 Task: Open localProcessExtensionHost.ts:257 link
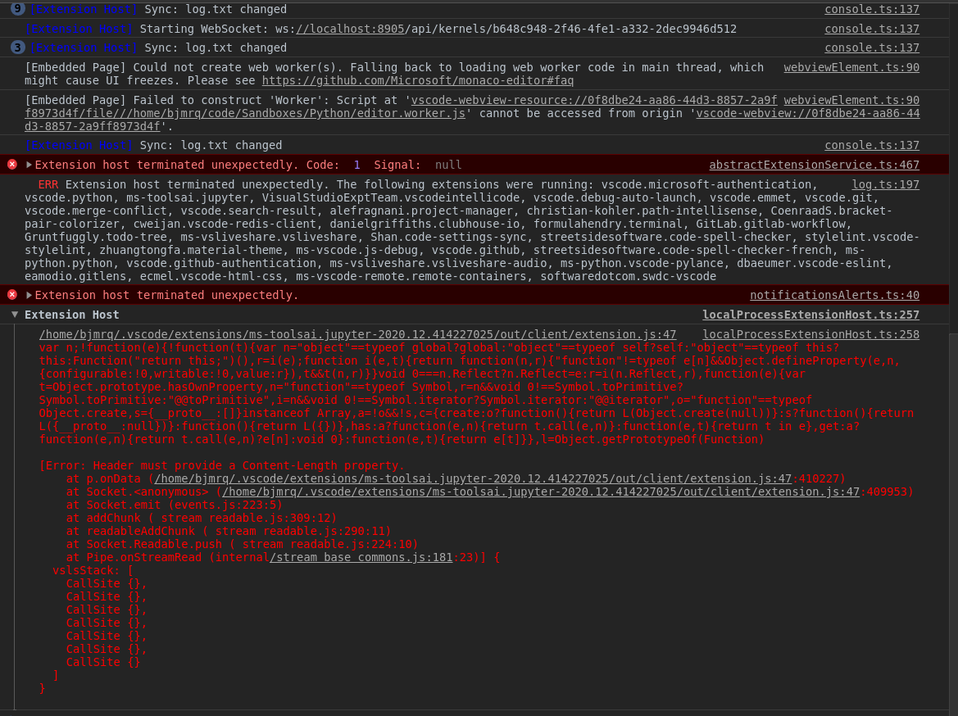point(811,315)
